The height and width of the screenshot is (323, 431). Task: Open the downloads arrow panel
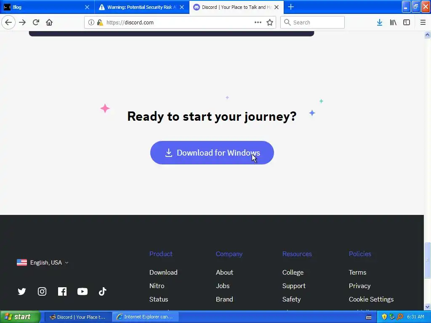(379, 23)
